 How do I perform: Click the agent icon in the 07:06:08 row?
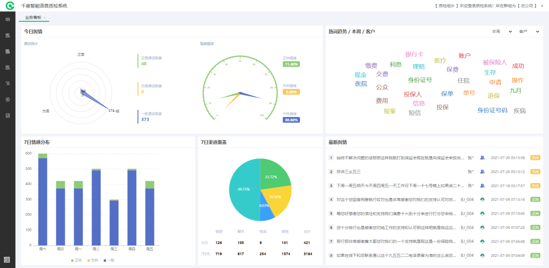(482, 242)
